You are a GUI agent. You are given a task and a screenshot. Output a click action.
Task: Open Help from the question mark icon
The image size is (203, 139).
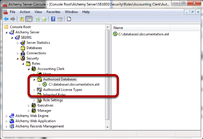(53, 19)
